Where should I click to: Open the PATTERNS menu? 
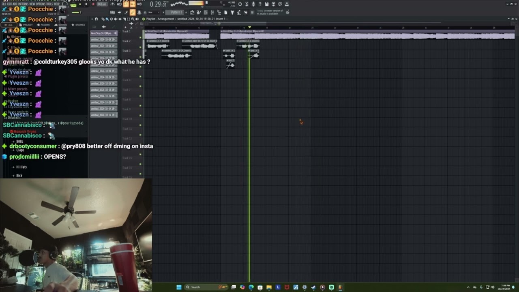pyautogui.click(x=23, y=4)
